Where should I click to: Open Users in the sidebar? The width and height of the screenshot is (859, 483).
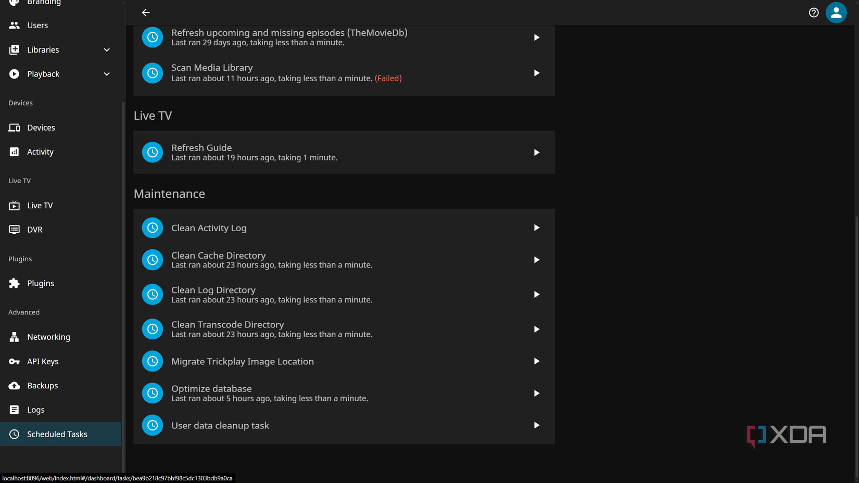(60, 25)
